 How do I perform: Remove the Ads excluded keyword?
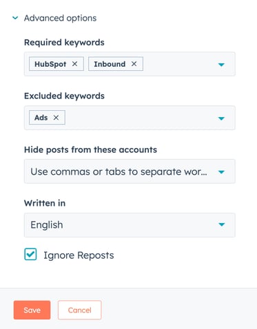point(56,118)
